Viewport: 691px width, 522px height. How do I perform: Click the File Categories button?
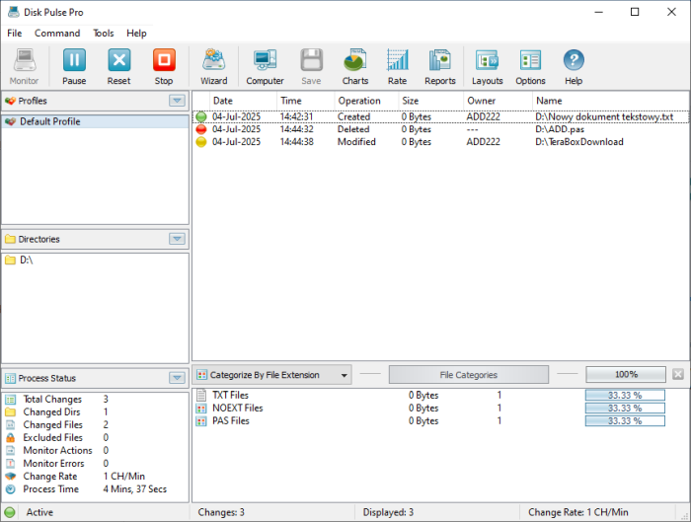tap(469, 374)
